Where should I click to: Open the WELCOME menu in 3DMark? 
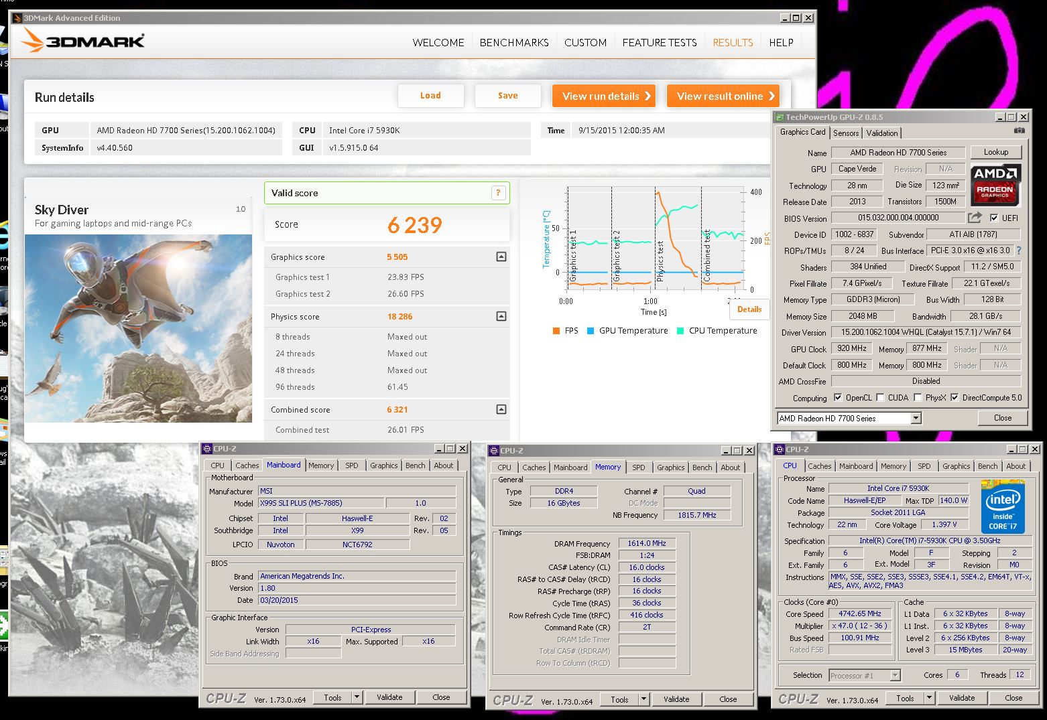point(438,42)
